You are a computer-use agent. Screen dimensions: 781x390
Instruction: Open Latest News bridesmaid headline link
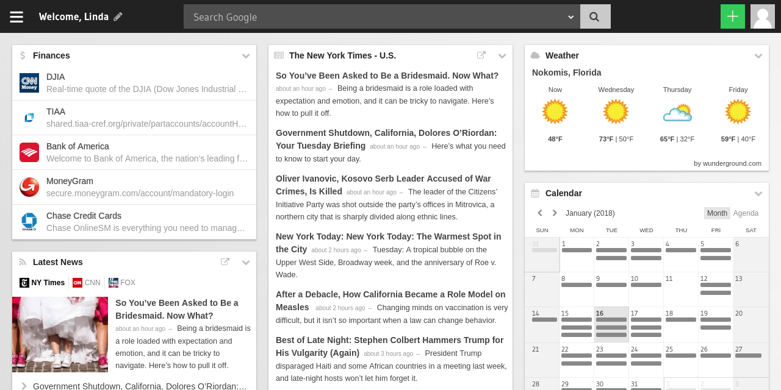[177, 310]
